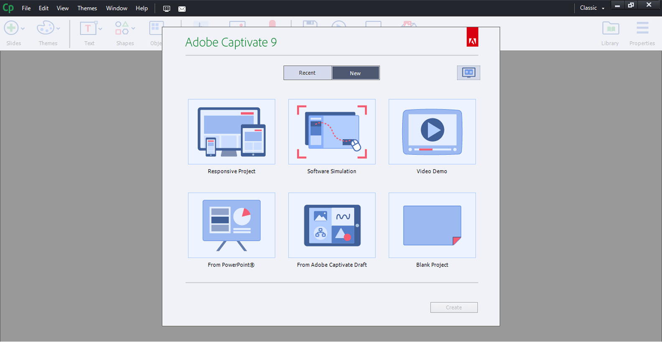The height and width of the screenshot is (342, 662).
Task: Open the Properties panel icon
Action: coord(642,28)
